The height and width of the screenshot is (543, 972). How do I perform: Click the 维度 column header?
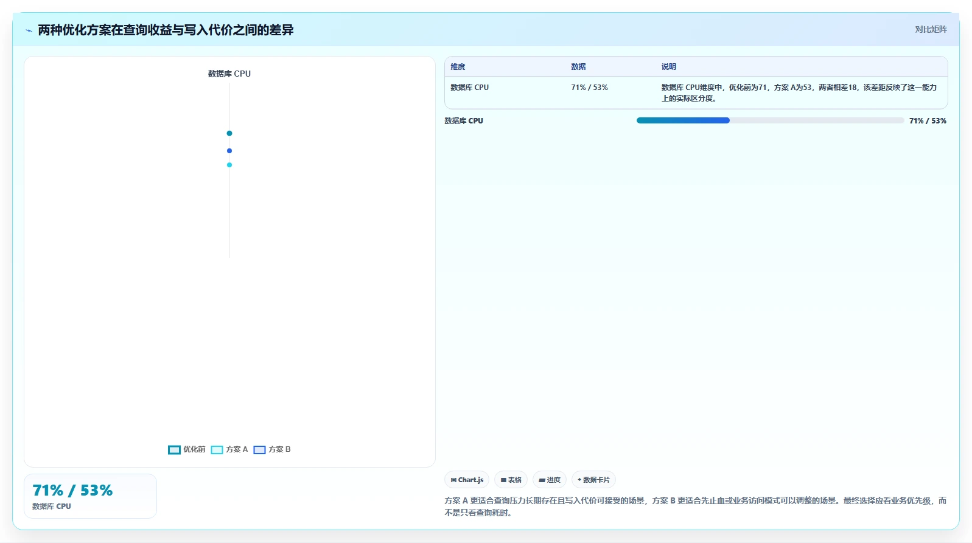(458, 67)
